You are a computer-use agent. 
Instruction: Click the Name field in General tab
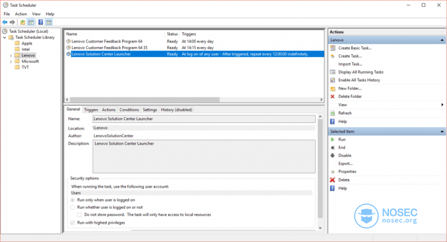(204, 119)
